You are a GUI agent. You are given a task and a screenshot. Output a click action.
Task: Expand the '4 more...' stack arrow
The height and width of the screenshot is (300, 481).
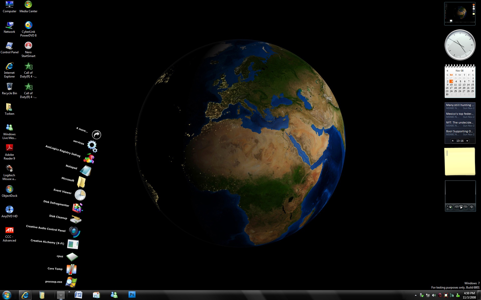96,135
